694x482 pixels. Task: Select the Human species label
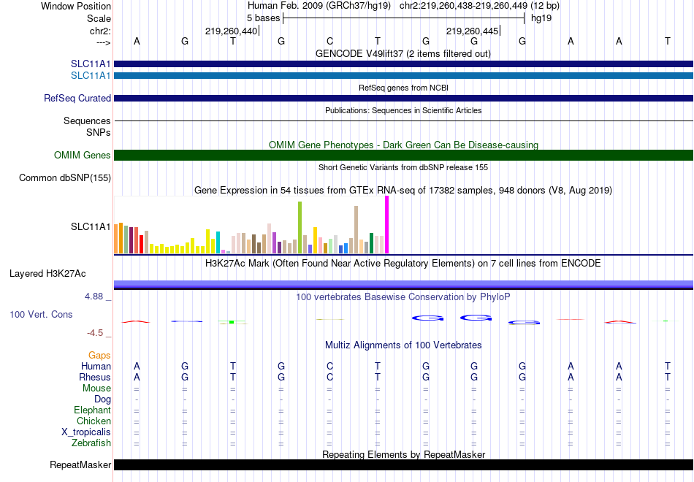click(x=96, y=366)
